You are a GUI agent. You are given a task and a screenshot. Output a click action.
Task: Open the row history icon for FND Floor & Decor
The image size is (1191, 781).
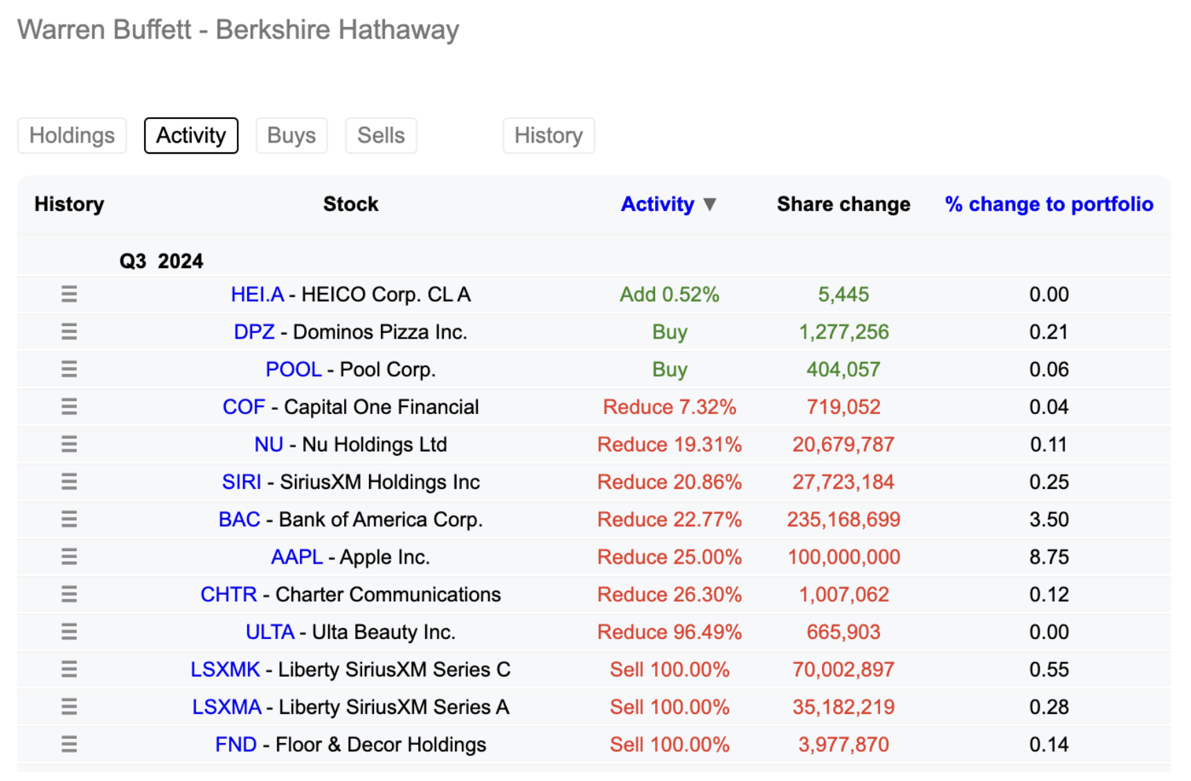pyautogui.click(x=69, y=744)
